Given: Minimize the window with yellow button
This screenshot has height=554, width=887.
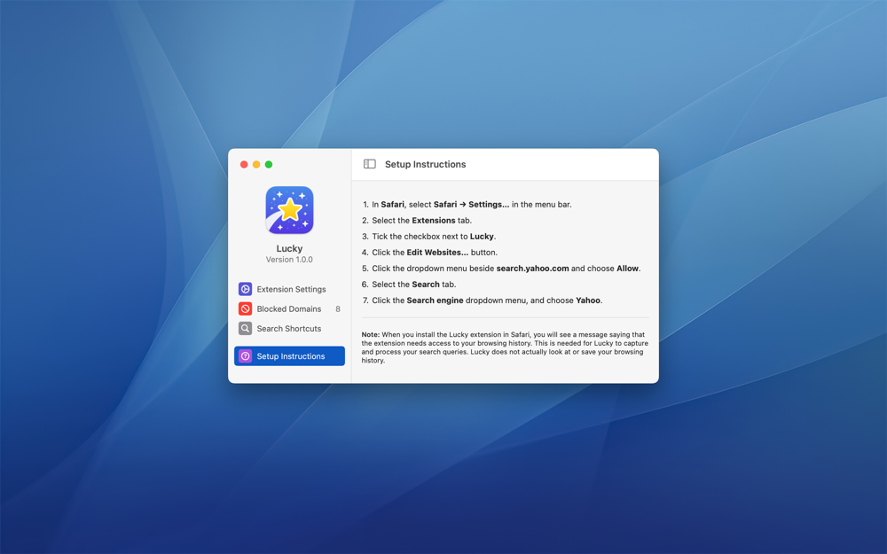Looking at the screenshot, I should click(x=256, y=165).
